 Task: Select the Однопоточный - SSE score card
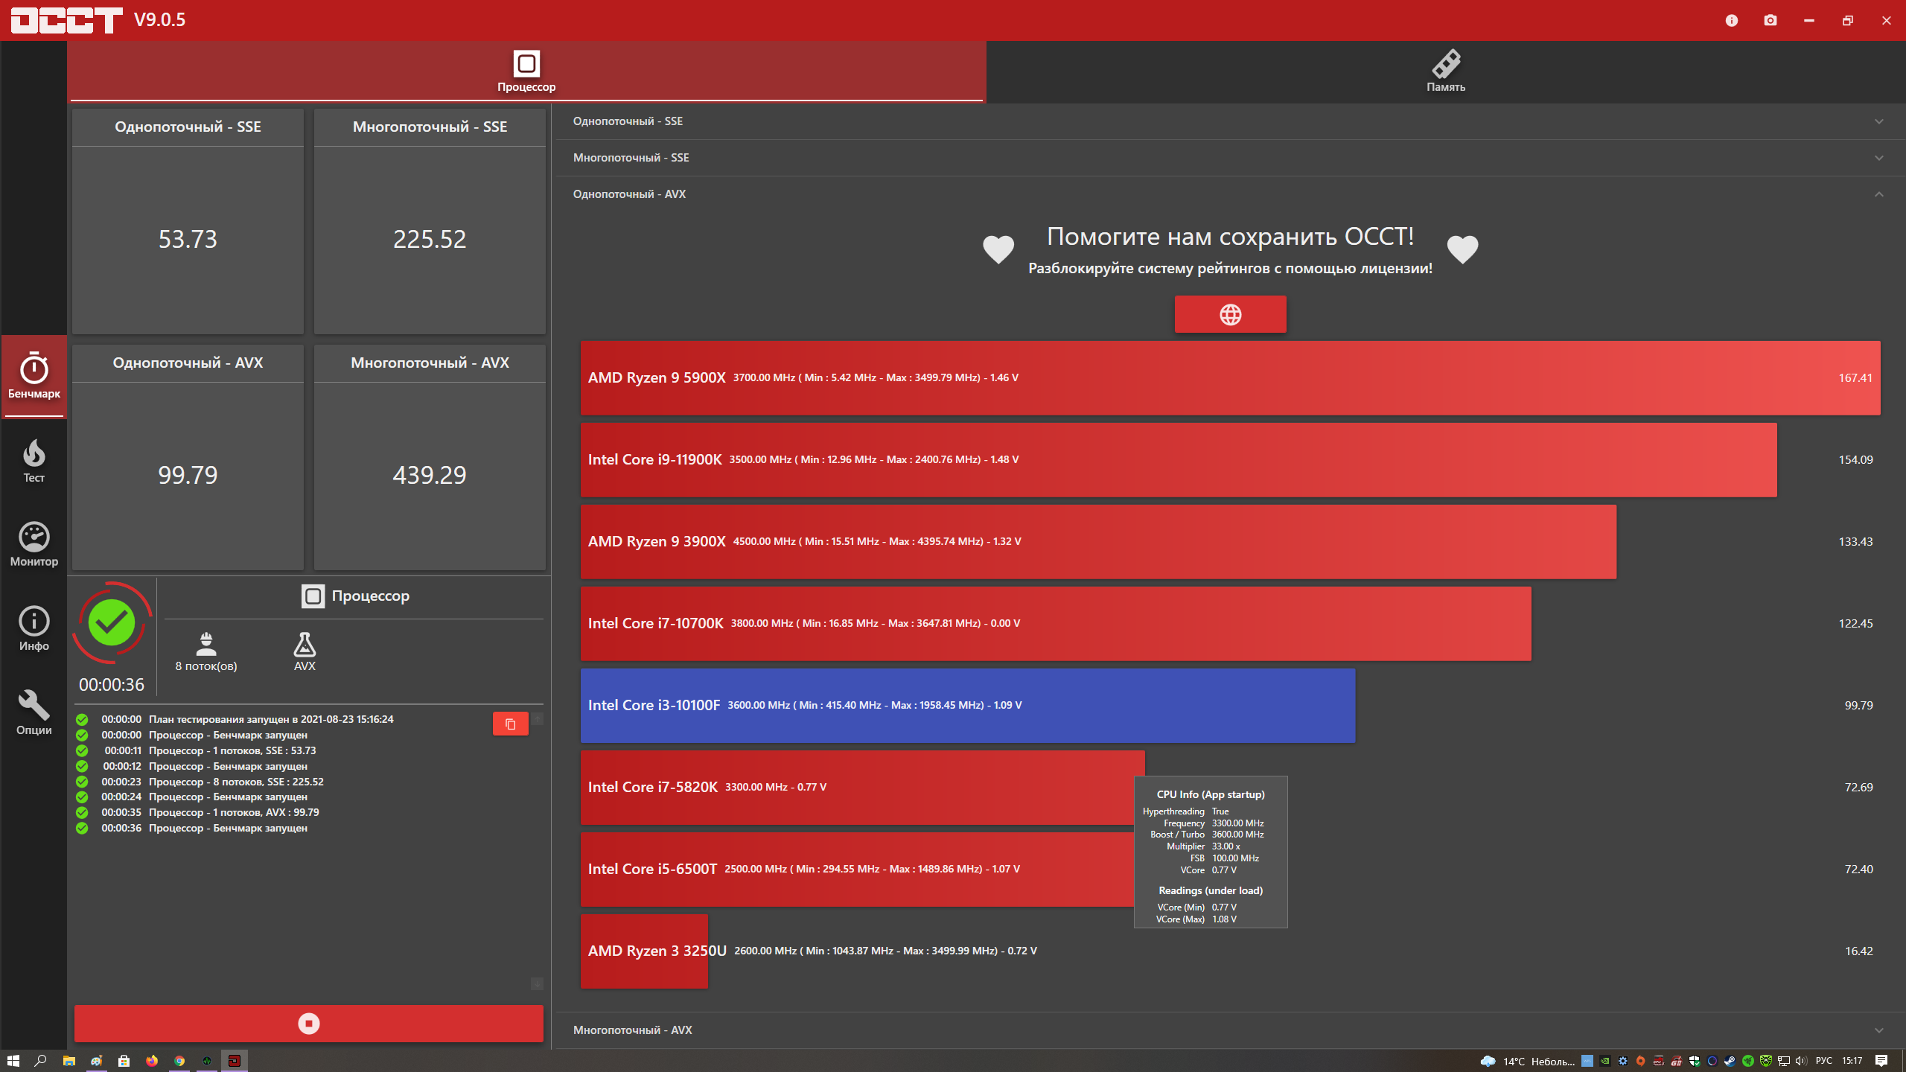(188, 222)
